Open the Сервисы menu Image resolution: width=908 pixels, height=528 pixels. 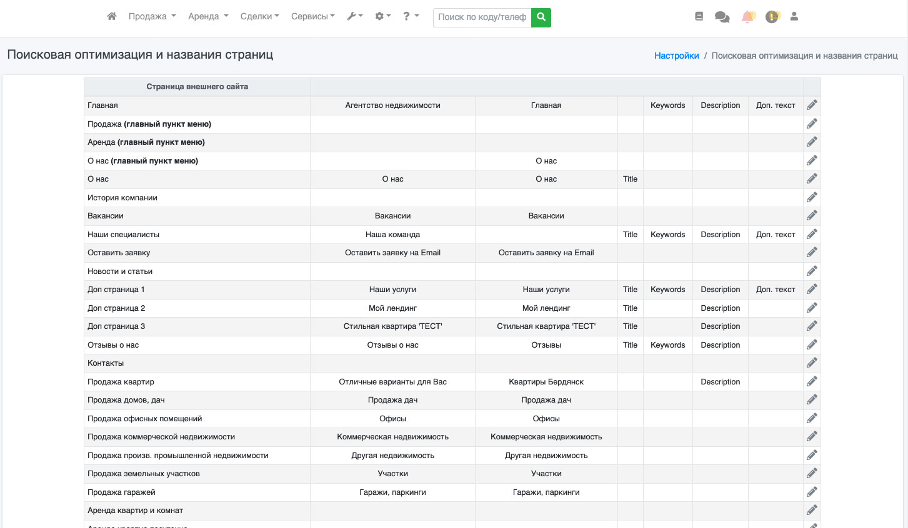pyautogui.click(x=312, y=17)
